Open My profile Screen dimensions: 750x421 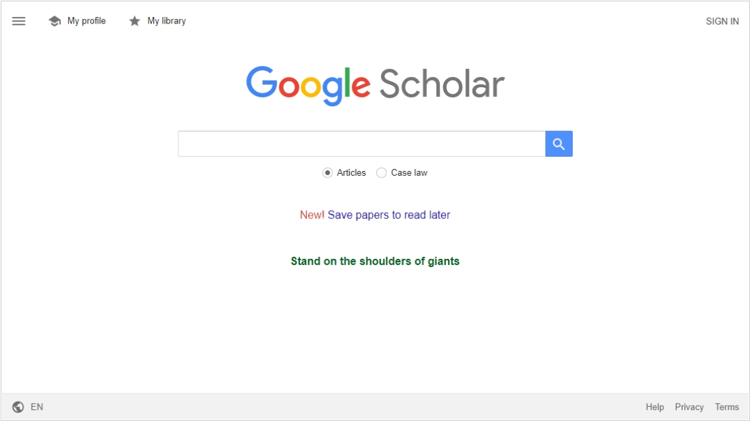click(86, 21)
